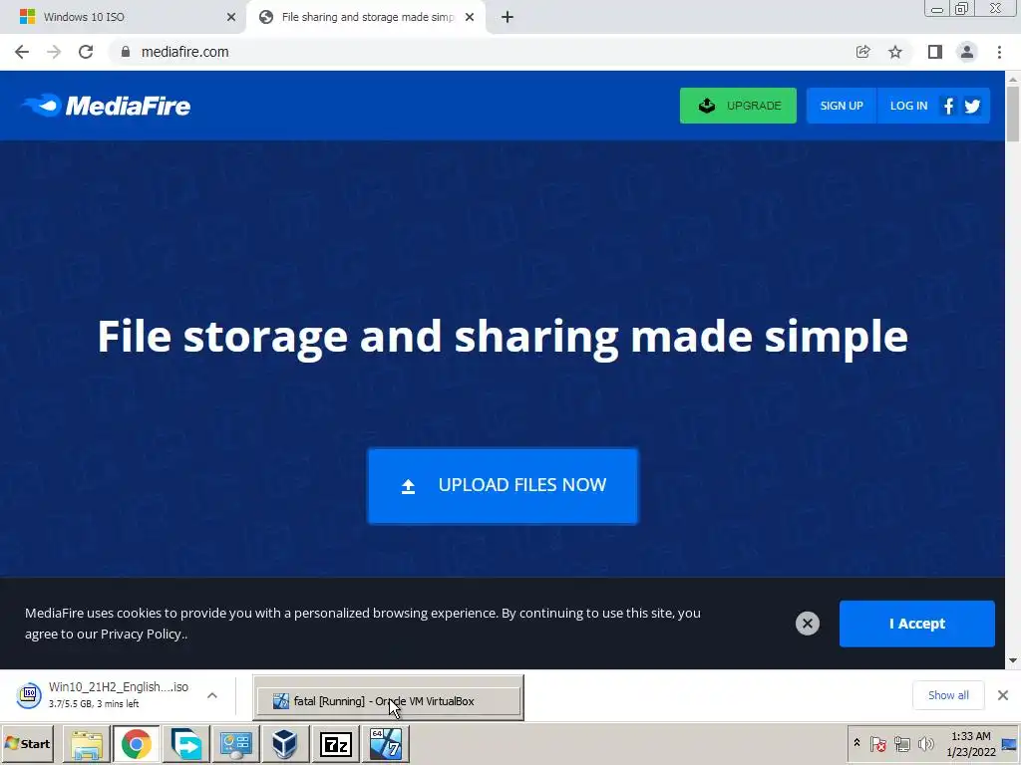Select the File sharing and storage tab
The width and height of the screenshot is (1021, 765).
367,17
